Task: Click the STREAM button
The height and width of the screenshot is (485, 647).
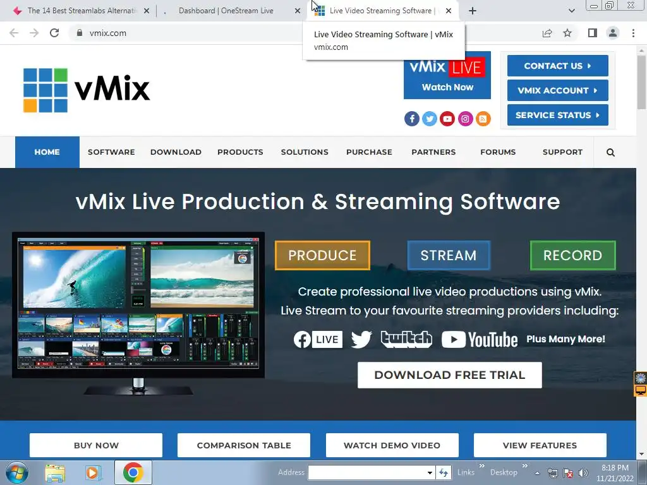Action: click(x=449, y=255)
